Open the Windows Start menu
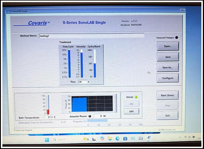Screen dimensions: 204x149 47,140
